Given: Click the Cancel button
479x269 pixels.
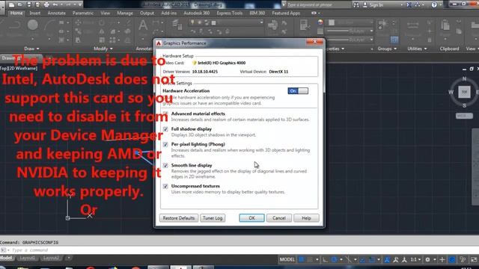Looking at the screenshot, I should coord(279,218).
